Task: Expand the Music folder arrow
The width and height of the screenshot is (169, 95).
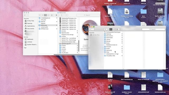Action: click(122, 43)
